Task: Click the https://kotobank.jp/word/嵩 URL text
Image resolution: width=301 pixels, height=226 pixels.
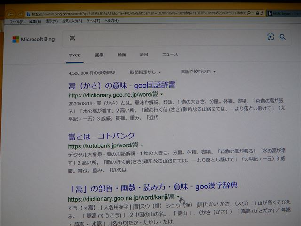Action: click(x=103, y=145)
